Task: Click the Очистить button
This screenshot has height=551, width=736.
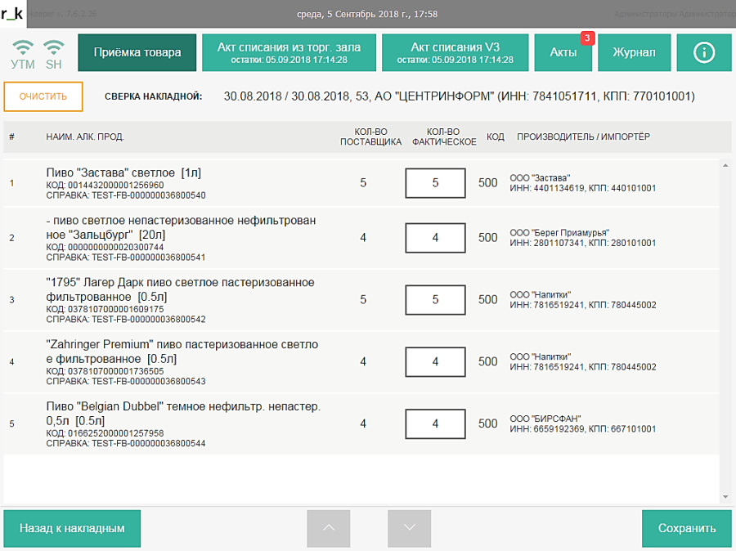Action: click(x=43, y=96)
